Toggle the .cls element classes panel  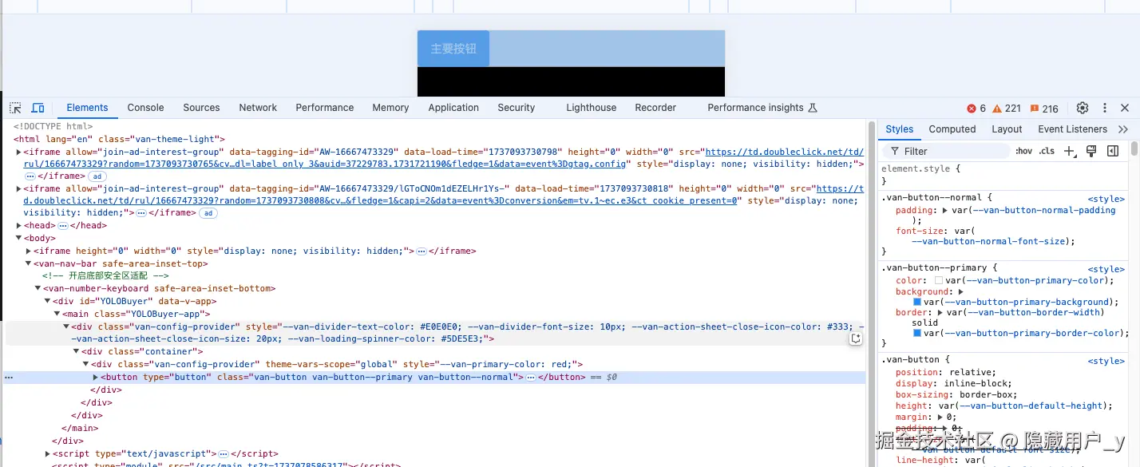(x=1047, y=151)
